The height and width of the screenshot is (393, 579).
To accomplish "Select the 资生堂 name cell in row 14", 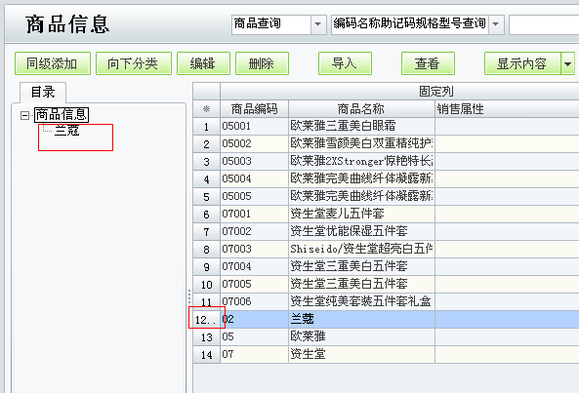I will [361, 354].
